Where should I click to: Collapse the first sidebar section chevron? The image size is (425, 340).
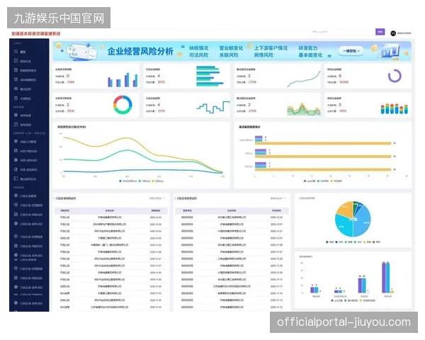tap(44, 43)
